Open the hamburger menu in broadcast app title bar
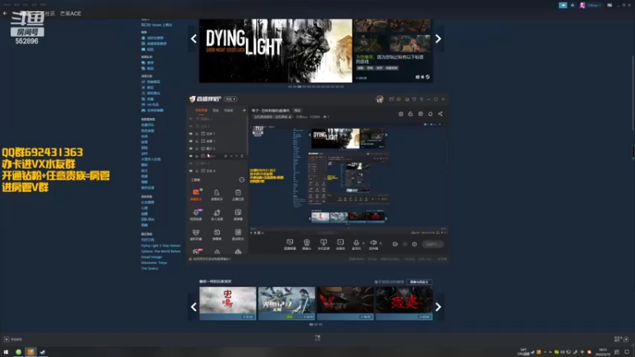 [x=421, y=99]
